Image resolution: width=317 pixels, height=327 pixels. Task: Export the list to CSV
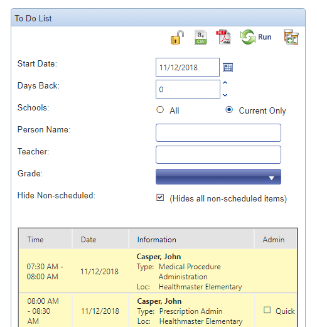pos(200,37)
